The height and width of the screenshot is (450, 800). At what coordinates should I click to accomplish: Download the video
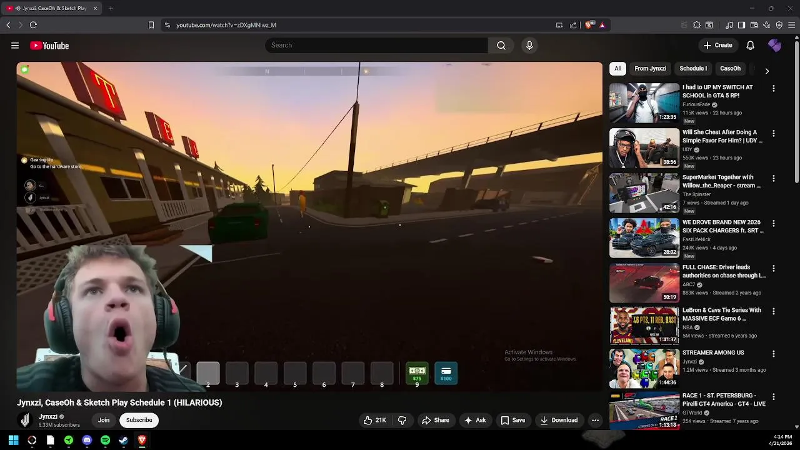(x=559, y=420)
